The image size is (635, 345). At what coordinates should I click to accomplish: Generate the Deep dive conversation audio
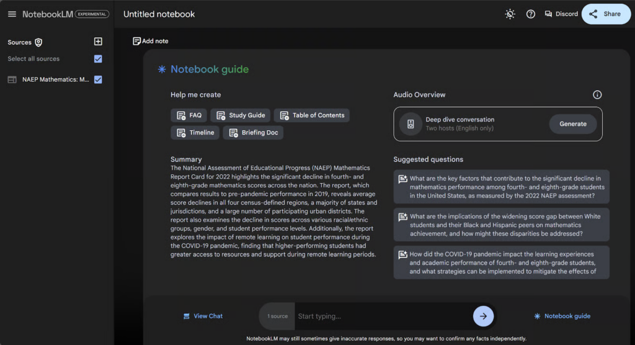[572, 124]
